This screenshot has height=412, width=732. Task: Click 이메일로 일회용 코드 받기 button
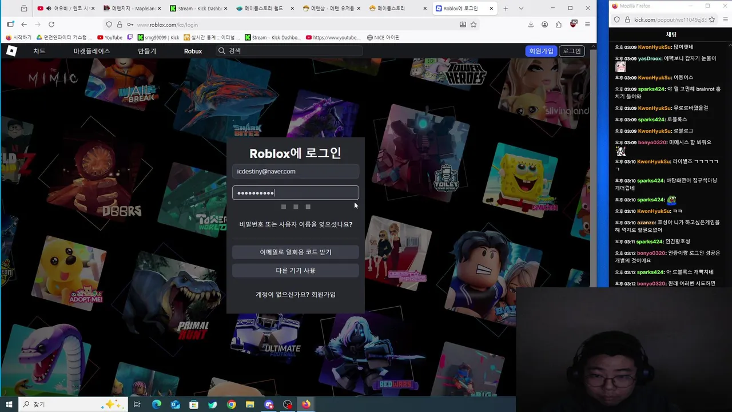(296, 252)
